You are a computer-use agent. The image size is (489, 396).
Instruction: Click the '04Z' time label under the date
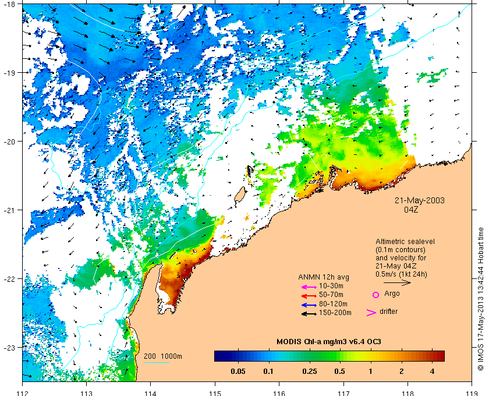[411, 210]
